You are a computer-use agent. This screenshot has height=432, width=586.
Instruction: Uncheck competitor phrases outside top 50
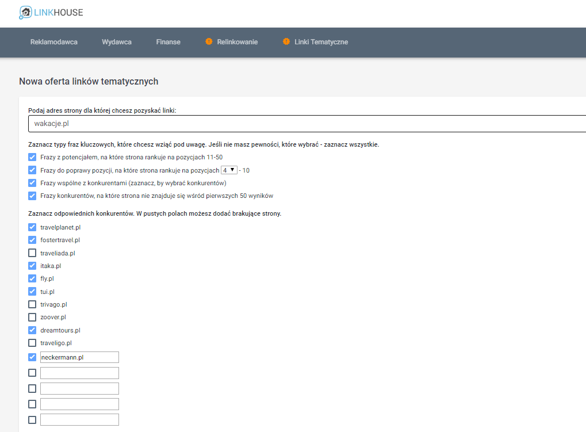pyautogui.click(x=32, y=196)
